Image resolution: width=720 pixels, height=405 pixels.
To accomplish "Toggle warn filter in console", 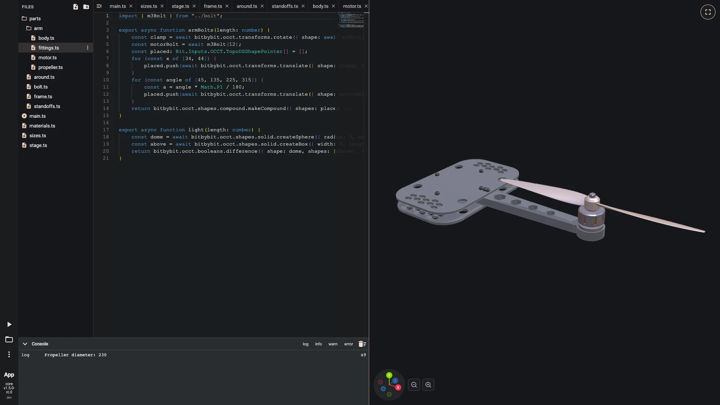I will coord(333,344).
